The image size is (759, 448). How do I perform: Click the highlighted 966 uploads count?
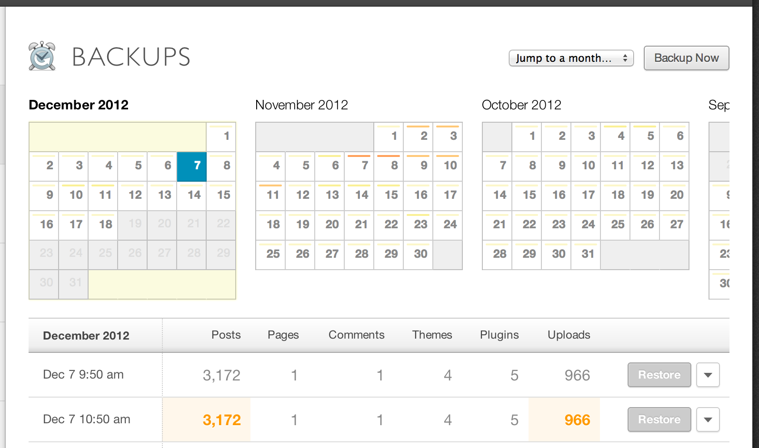click(x=577, y=420)
